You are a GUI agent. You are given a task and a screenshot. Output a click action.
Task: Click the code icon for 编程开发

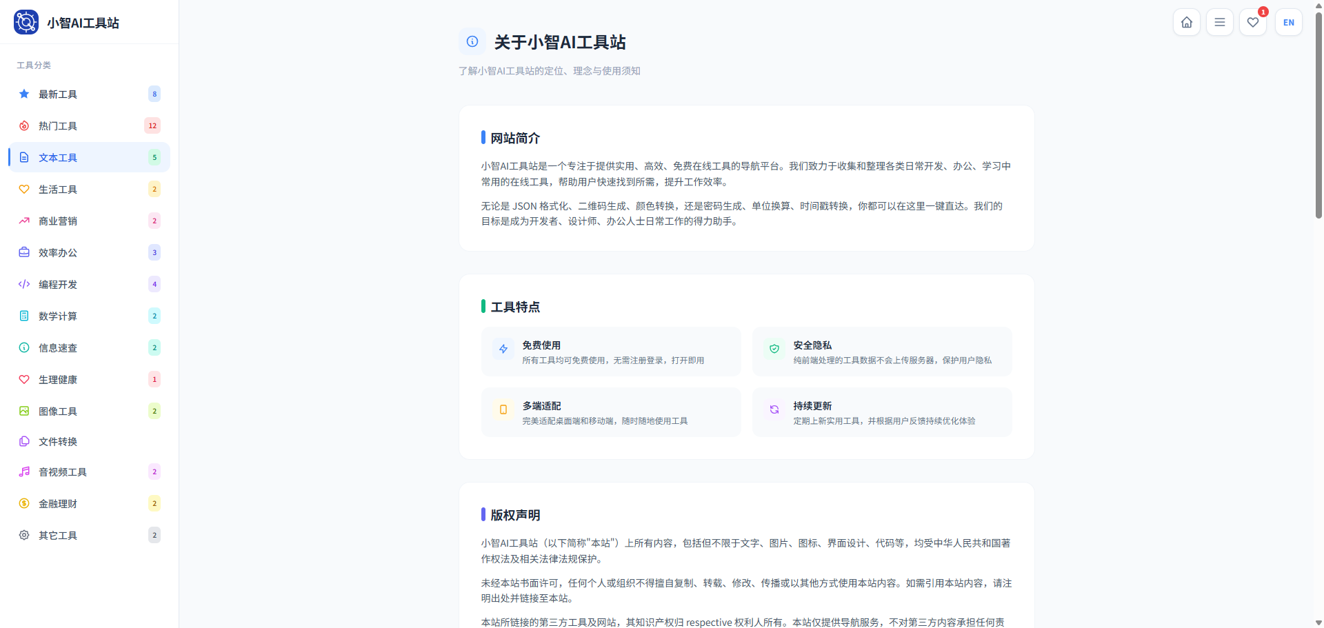coord(24,284)
